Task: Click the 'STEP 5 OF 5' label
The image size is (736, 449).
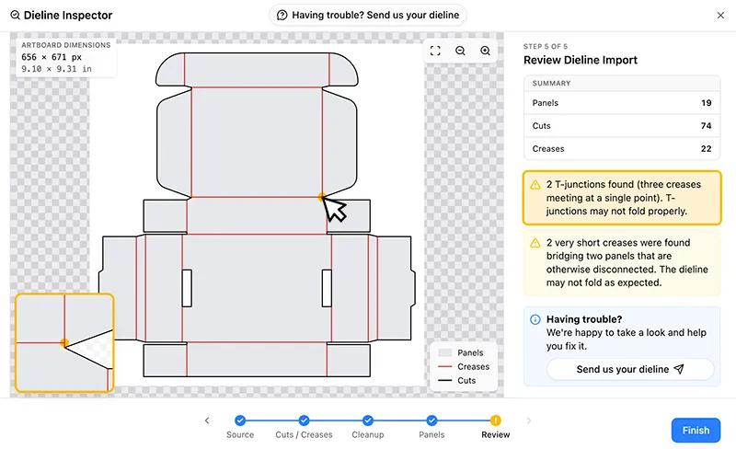Action: (546, 47)
